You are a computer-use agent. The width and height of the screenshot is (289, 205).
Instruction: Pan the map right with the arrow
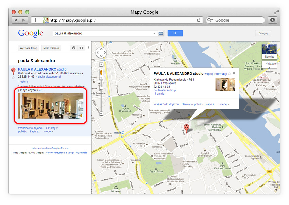(105, 53)
